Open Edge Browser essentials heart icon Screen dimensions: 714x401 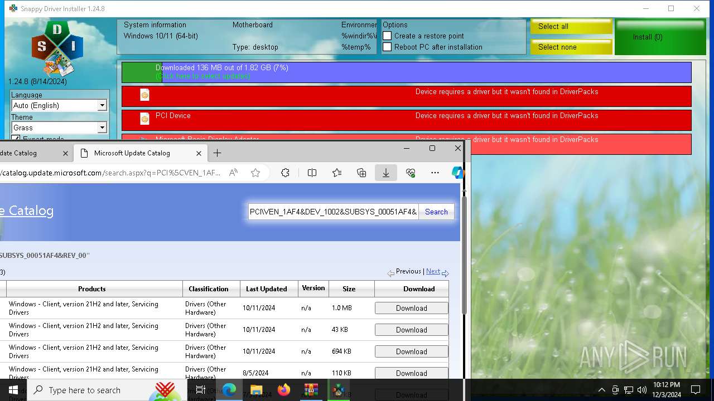[x=411, y=173]
